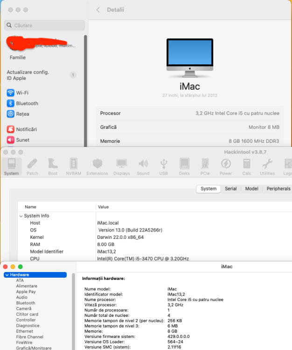Click the Procesor row in Detalii
Screen dimensions: 292x350
click(189, 113)
